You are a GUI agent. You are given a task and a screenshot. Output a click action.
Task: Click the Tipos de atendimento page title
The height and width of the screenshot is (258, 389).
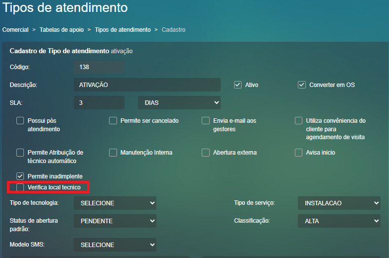(65, 7)
